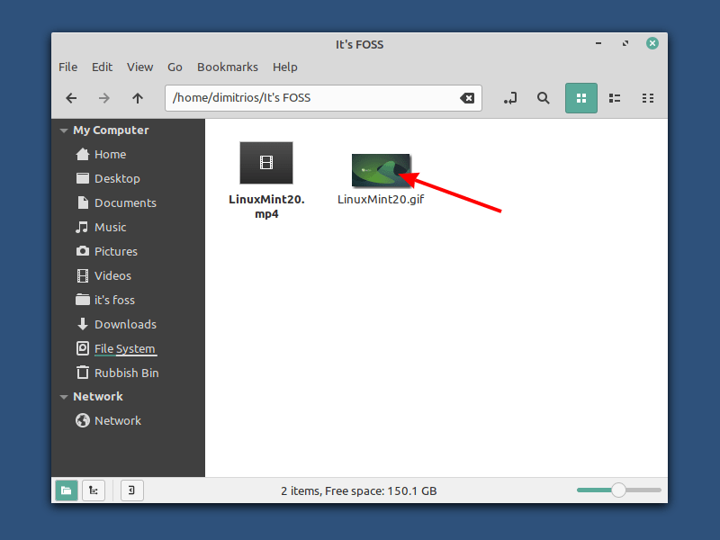720x540 pixels.
Task: Collapse the My Computer section
Action: tap(64, 130)
